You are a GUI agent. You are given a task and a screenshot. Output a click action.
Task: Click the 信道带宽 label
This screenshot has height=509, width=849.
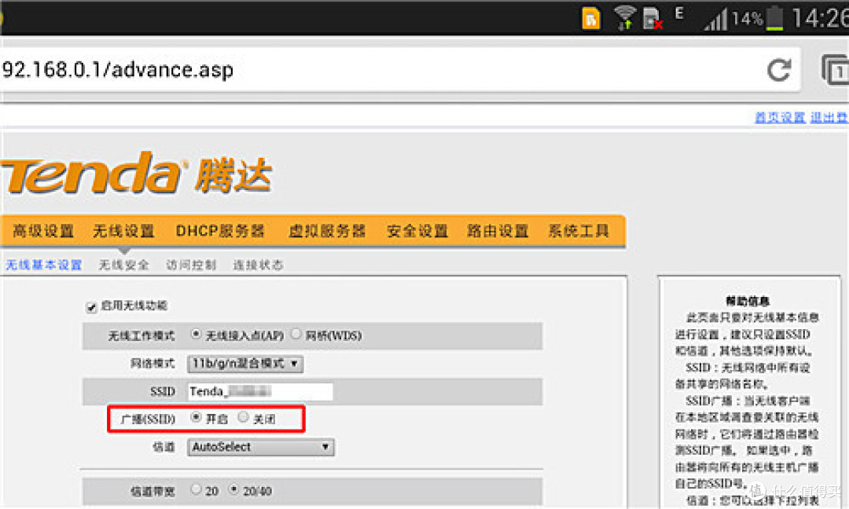tap(153, 491)
